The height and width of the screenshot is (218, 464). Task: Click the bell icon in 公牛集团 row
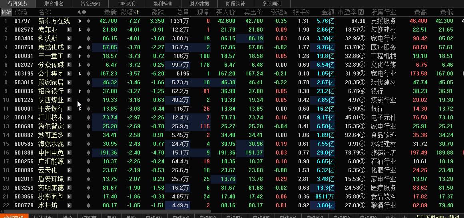tap(88, 73)
